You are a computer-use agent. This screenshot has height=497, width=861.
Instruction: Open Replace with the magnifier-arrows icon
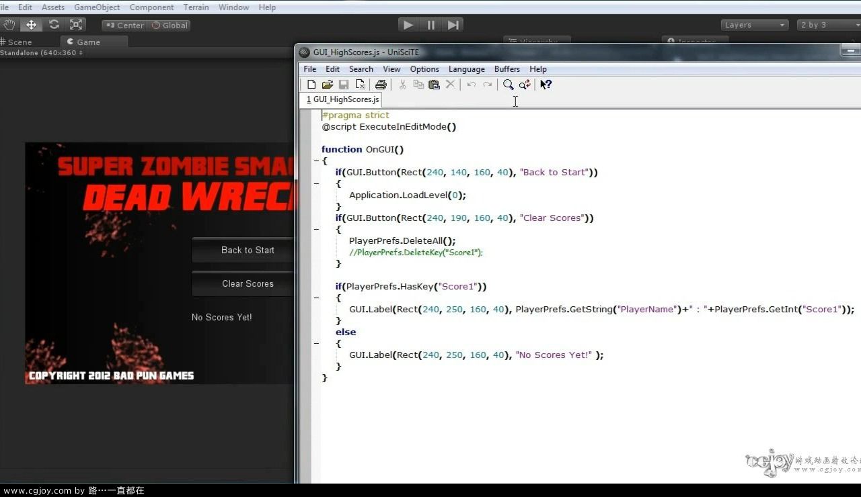[525, 85]
